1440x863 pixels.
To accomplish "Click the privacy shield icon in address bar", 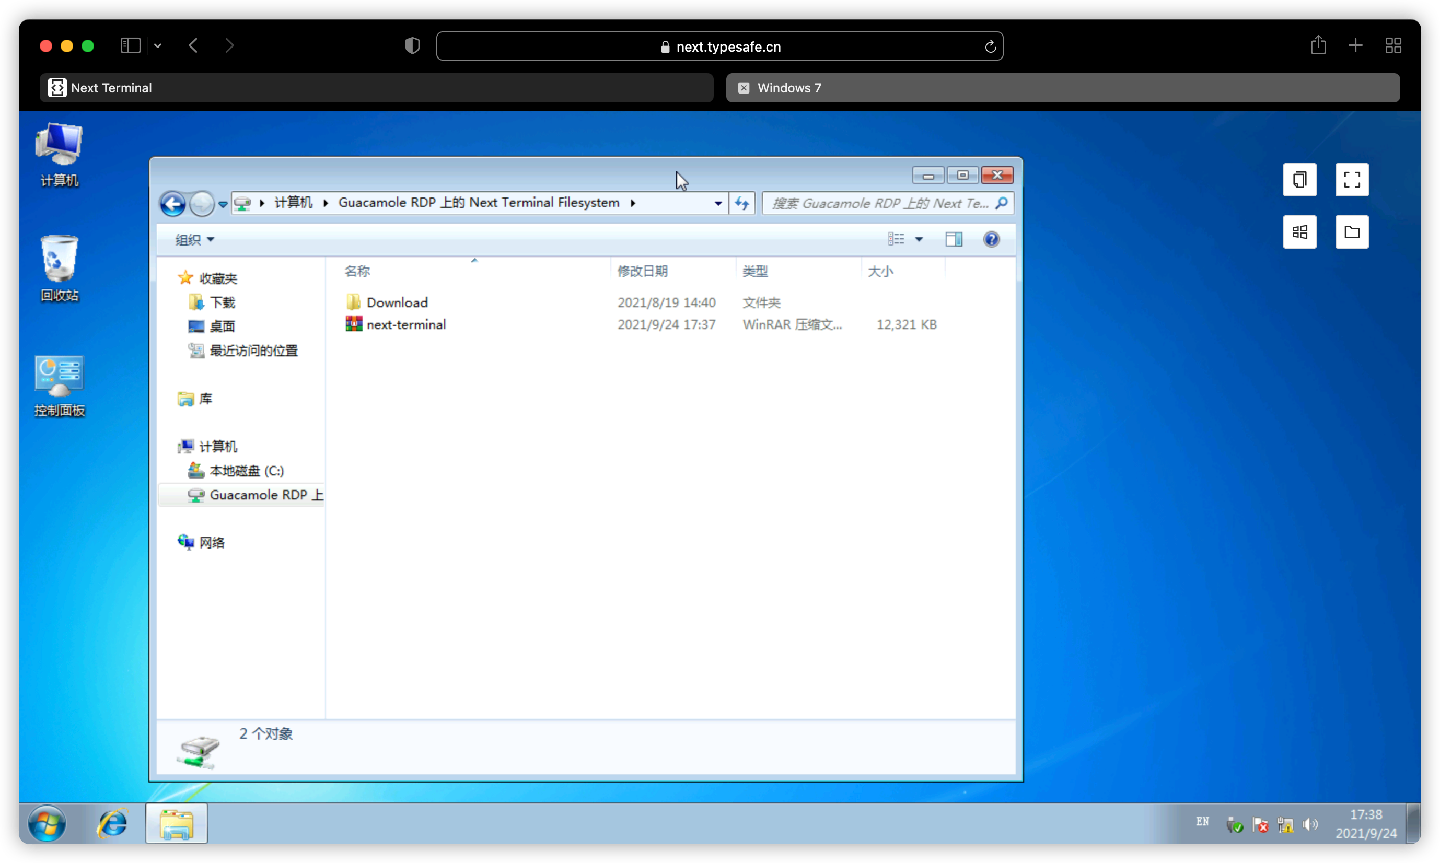I will [412, 45].
